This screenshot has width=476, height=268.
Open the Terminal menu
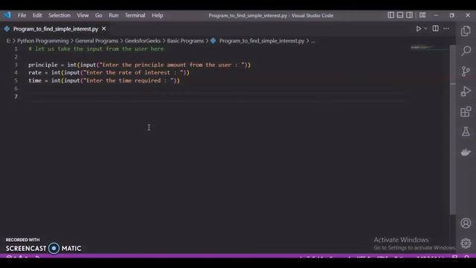click(135, 15)
